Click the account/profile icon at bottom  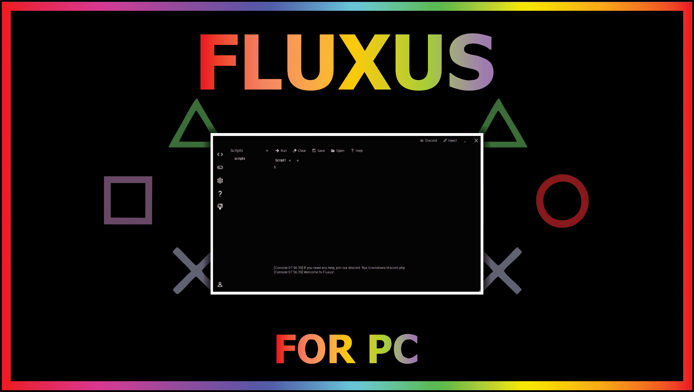coord(220,284)
